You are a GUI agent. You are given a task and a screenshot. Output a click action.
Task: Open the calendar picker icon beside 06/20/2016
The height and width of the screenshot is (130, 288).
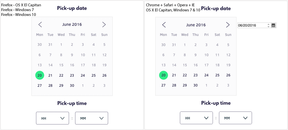(273, 25)
